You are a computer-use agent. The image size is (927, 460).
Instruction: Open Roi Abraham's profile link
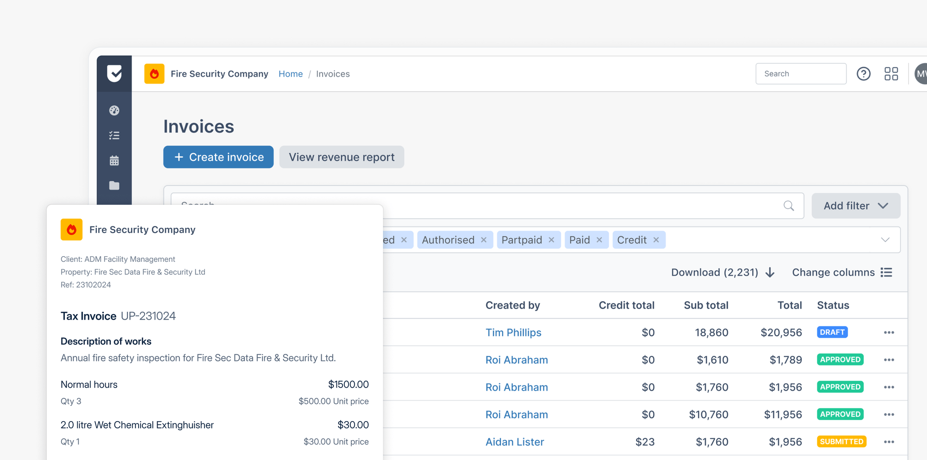click(516, 359)
